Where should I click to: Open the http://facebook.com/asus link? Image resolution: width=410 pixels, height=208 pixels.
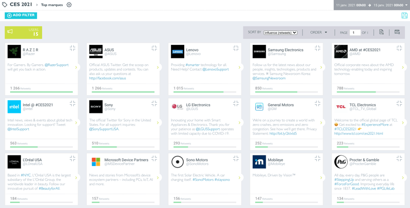[x=108, y=78]
